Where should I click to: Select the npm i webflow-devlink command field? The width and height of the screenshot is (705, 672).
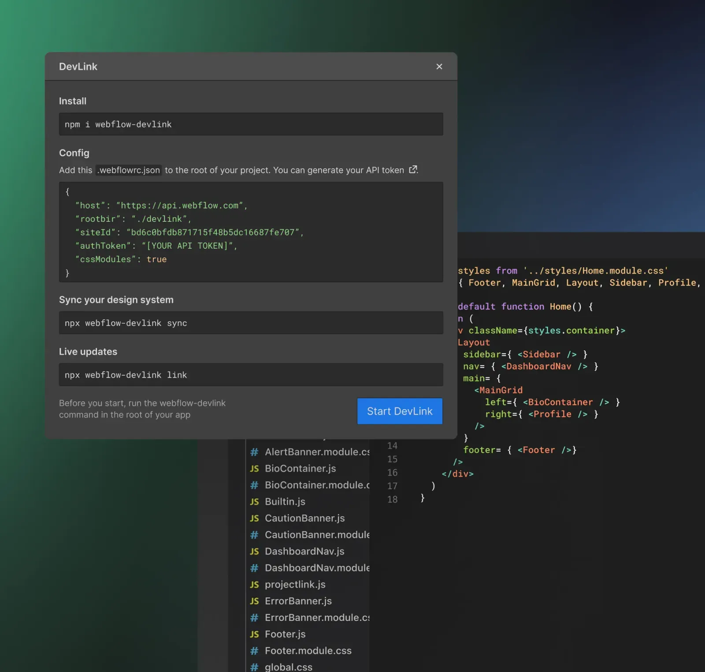(x=251, y=124)
